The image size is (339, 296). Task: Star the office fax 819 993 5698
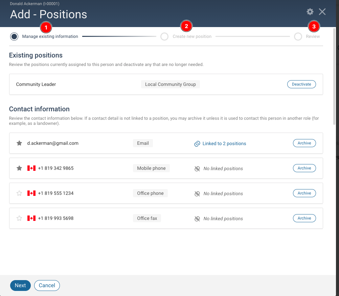click(x=19, y=218)
